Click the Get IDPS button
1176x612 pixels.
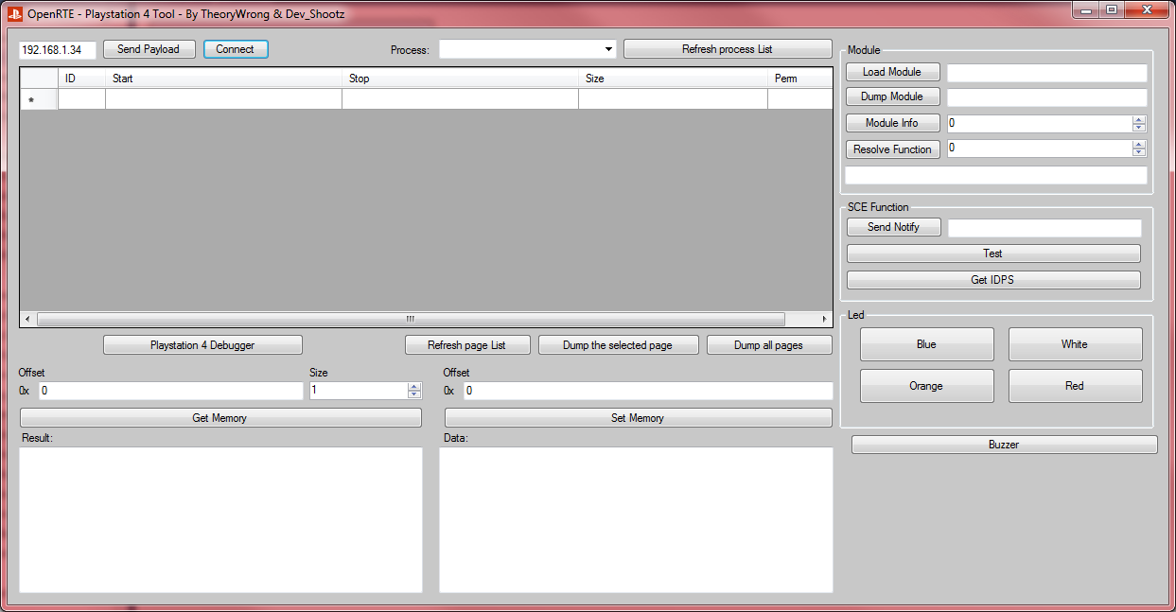click(993, 280)
